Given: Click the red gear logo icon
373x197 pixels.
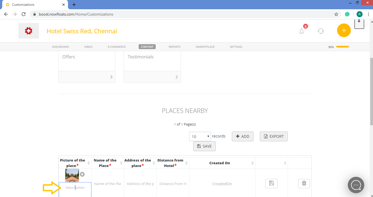Looking at the screenshot, I should pyautogui.click(x=29, y=31).
